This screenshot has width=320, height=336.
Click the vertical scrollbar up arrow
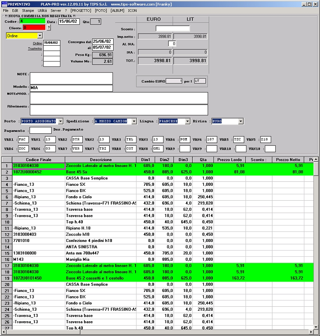point(316,160)
